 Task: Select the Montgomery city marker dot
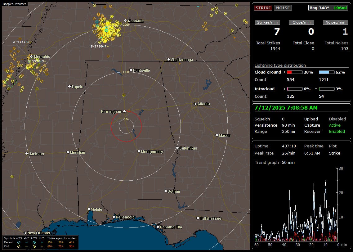(139, 151)
